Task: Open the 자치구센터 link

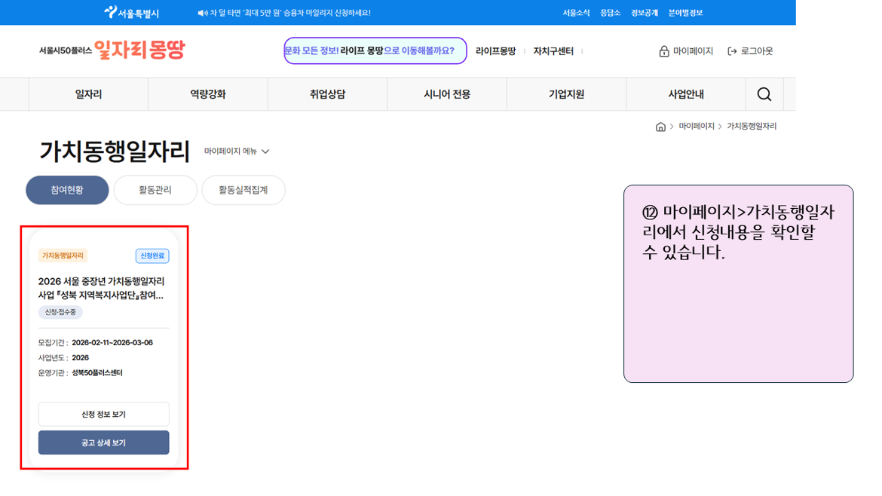Action: coord(553,51)
